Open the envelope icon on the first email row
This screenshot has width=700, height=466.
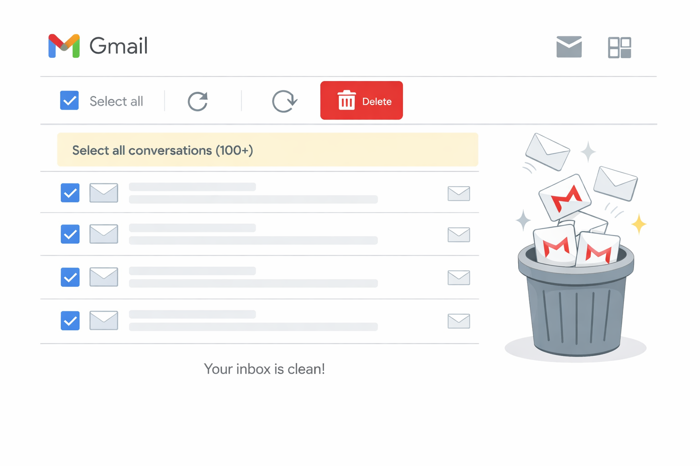[x=104, y=193]
